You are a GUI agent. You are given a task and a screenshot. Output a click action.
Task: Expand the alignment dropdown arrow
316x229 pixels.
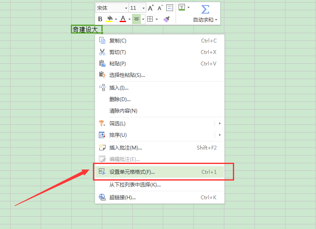(143, 19)
